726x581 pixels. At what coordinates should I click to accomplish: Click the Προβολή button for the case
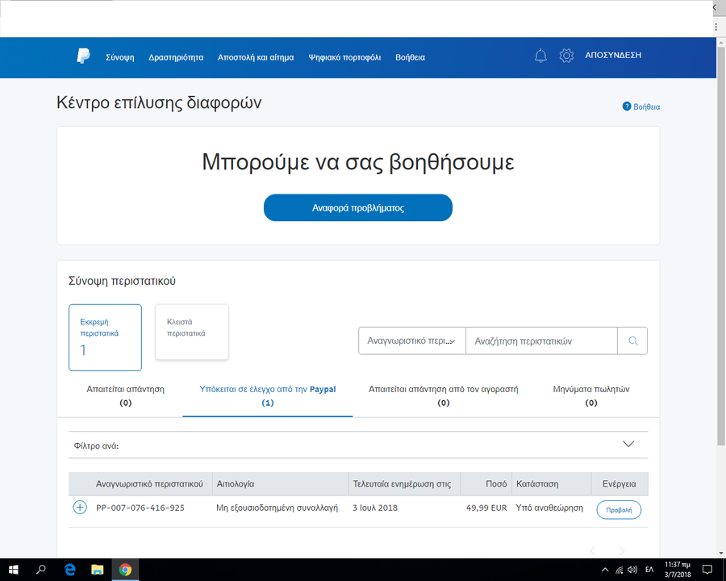pyautogui.click(x=619, y=510)
